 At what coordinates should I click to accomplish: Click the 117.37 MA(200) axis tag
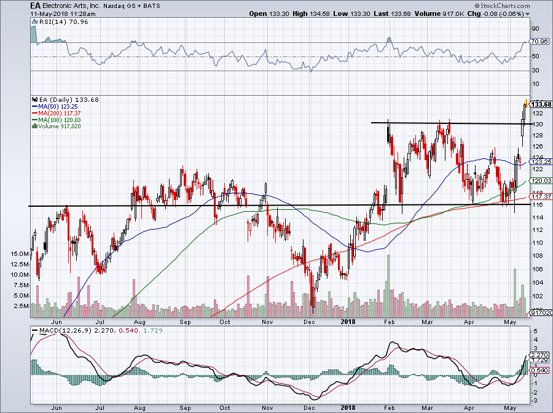[541, 197]
